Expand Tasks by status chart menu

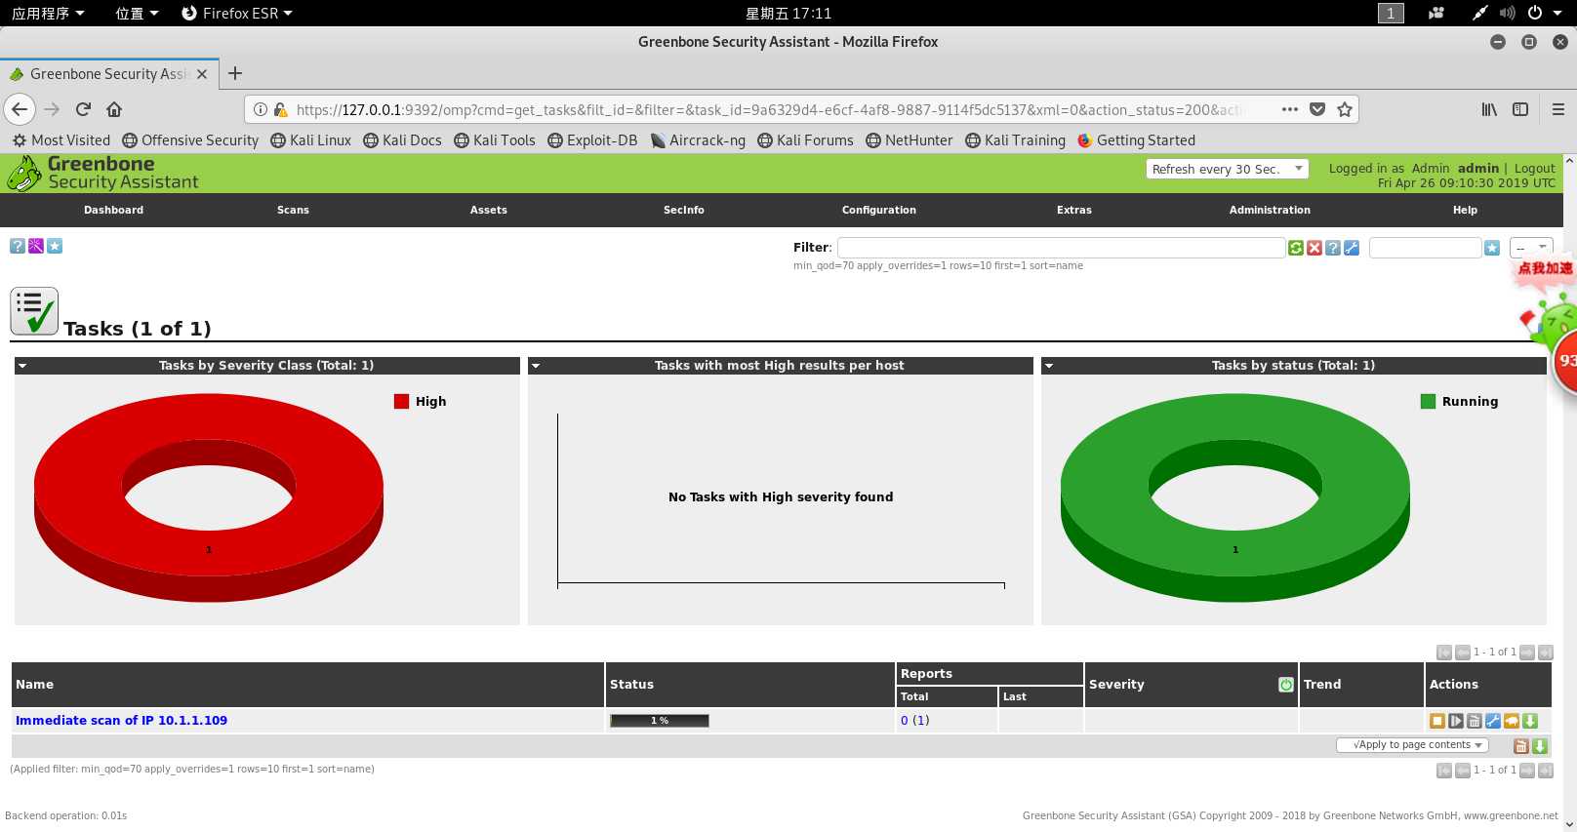[1048, 366]
